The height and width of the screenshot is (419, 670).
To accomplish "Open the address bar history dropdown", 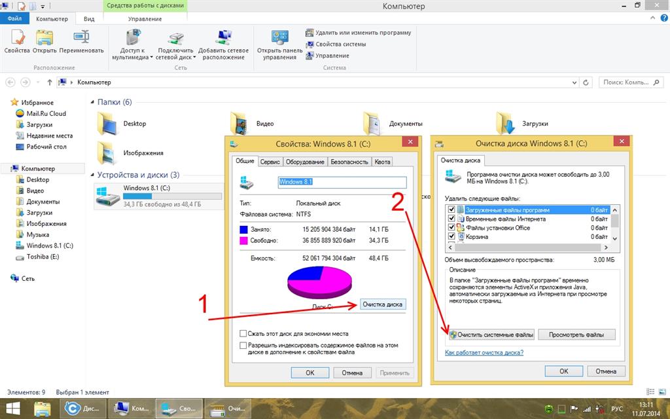I will point(574,82).
